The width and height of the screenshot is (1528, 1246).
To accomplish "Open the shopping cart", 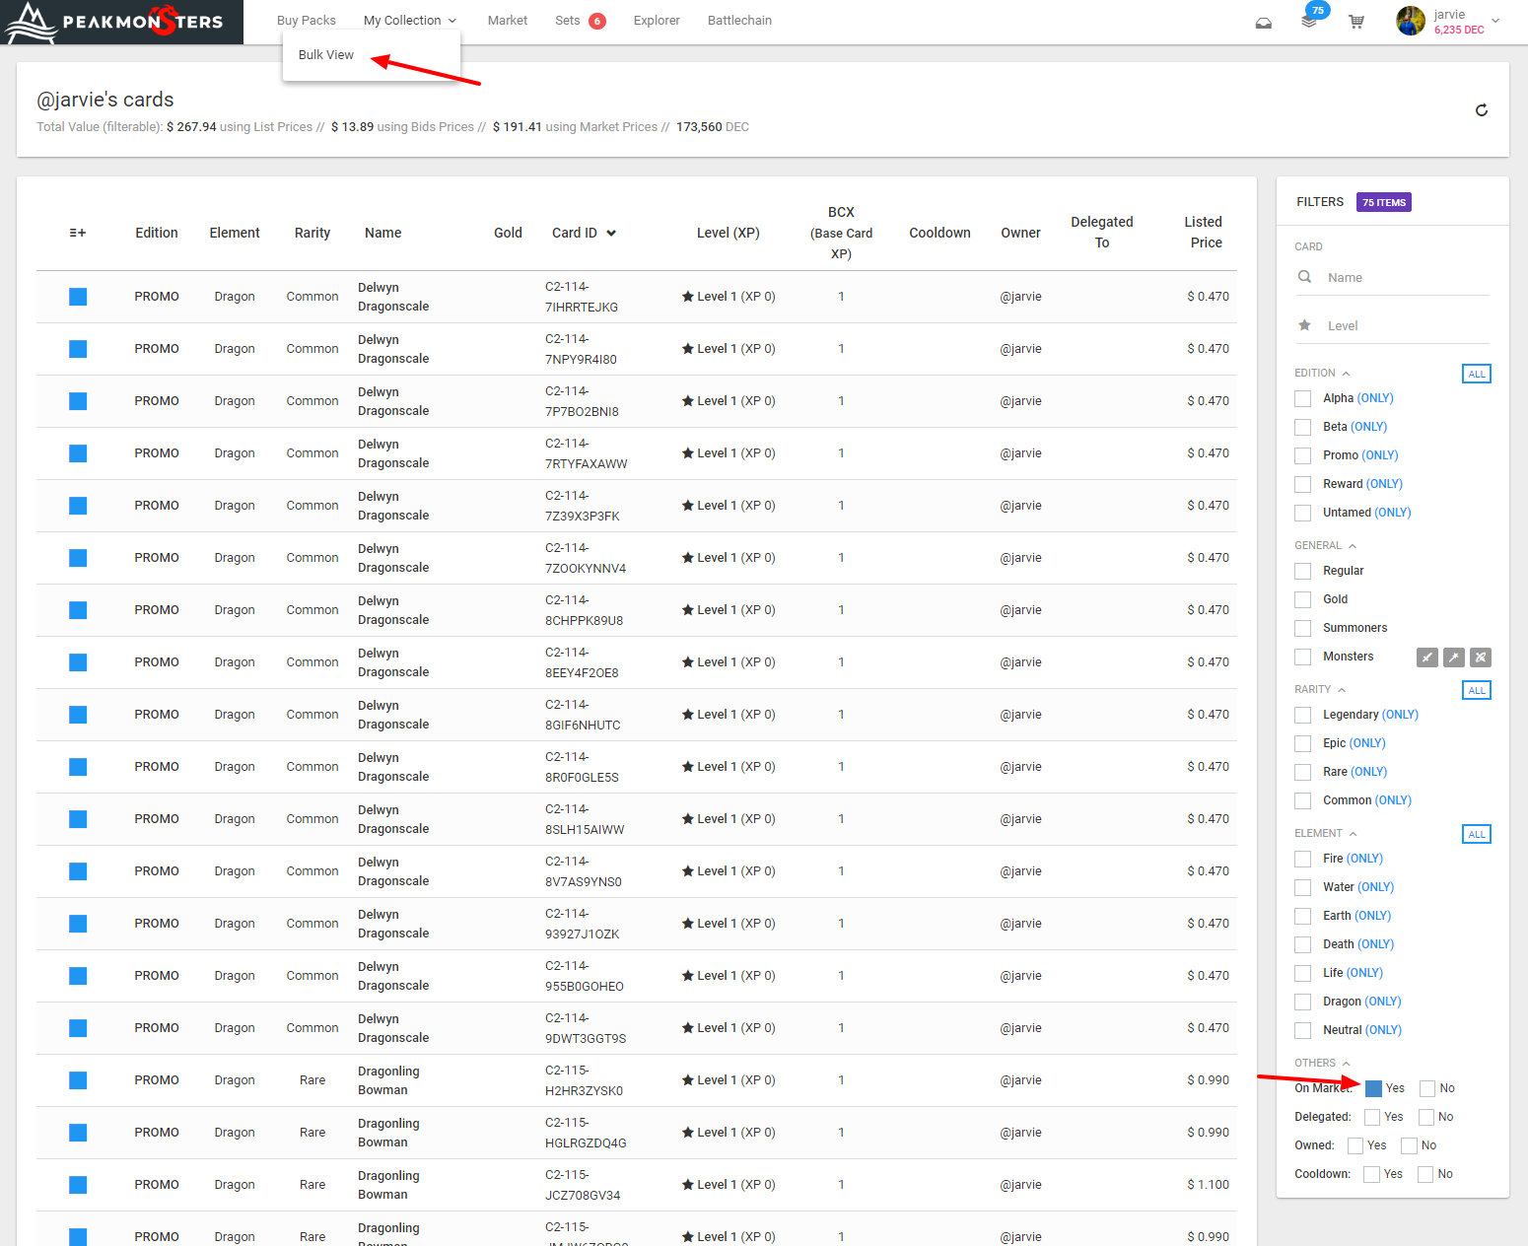I will click(1356, 22).
